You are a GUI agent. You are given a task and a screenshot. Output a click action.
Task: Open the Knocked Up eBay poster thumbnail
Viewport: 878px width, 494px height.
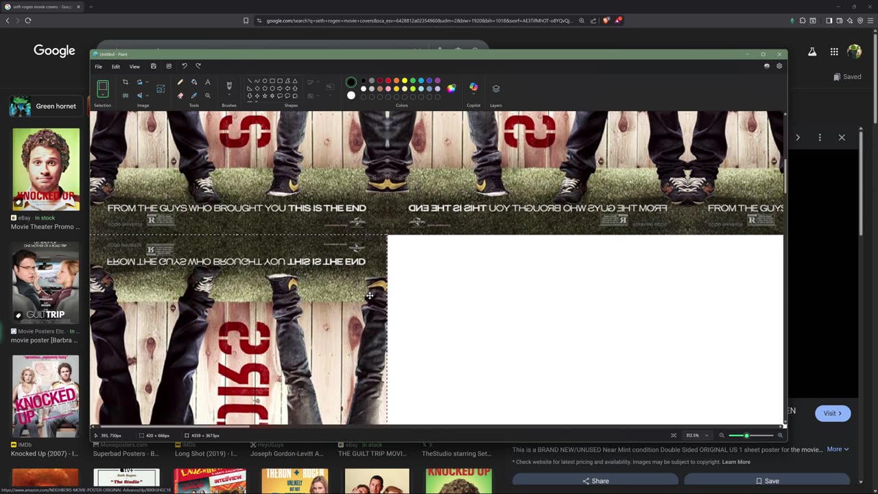[x=46, y=169]
